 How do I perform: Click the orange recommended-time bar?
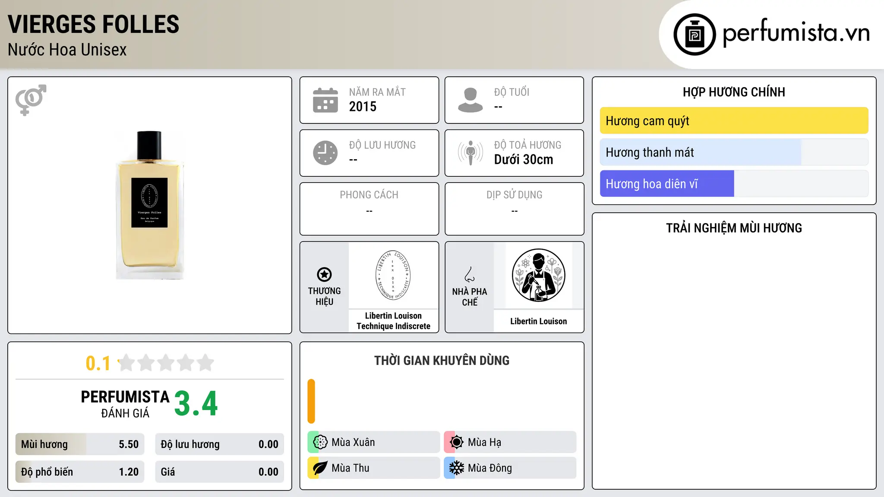tap(311, 401)
